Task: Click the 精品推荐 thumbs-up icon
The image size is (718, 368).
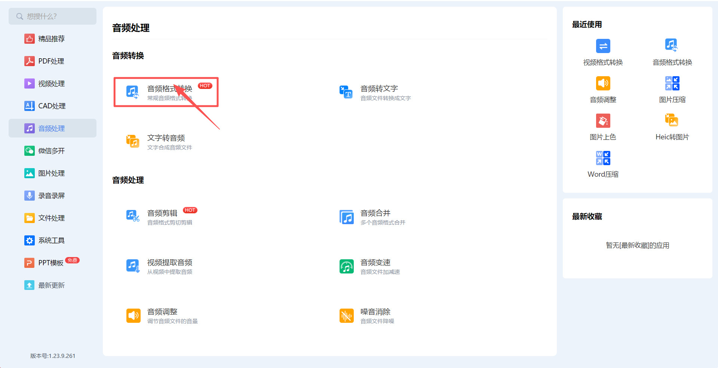Action: tap(30, 39)
